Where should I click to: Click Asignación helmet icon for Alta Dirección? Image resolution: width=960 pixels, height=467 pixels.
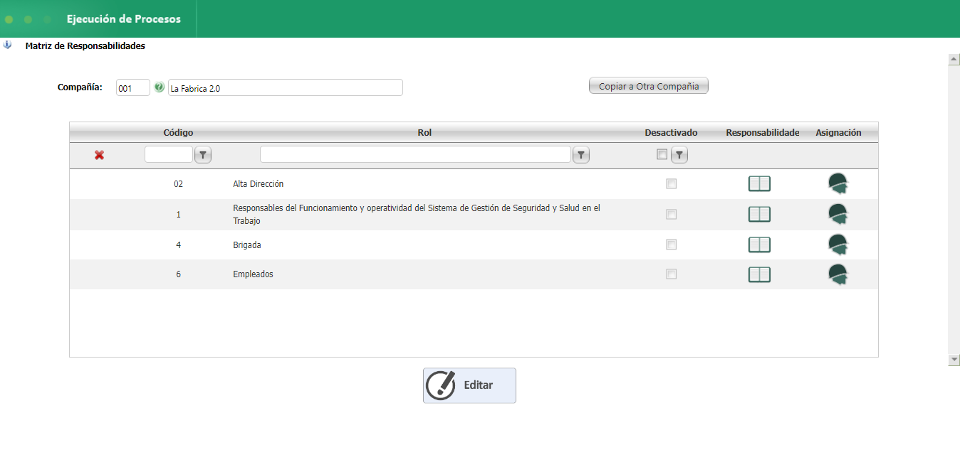point(838,184)
